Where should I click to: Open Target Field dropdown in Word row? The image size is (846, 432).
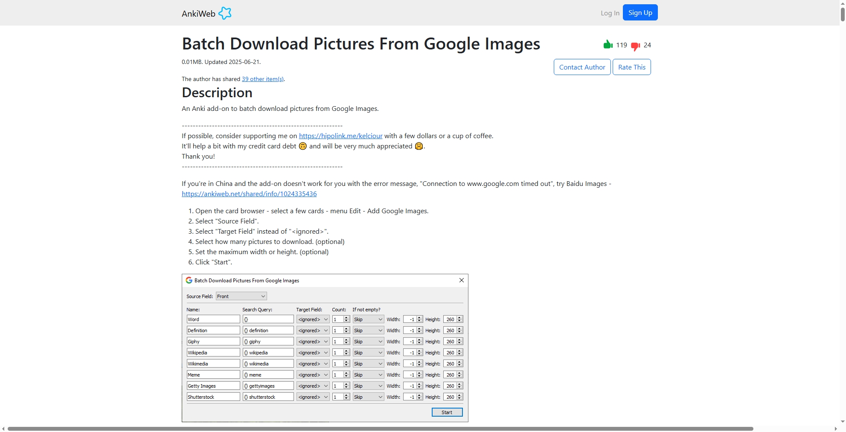click(313, 319)
